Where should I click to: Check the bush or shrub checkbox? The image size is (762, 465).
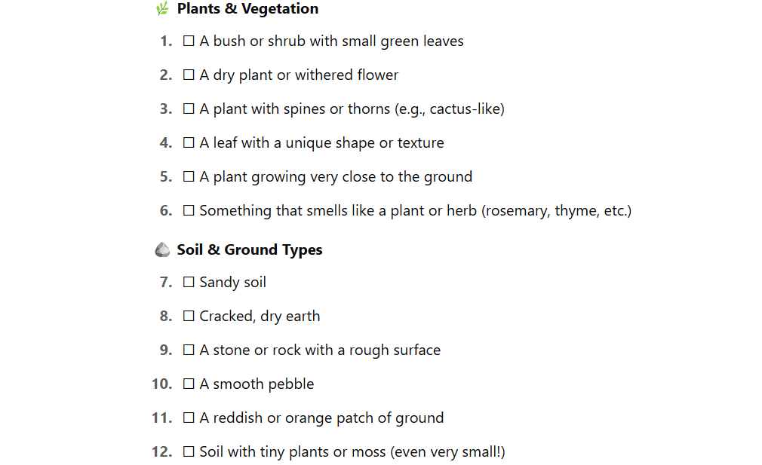189,41
